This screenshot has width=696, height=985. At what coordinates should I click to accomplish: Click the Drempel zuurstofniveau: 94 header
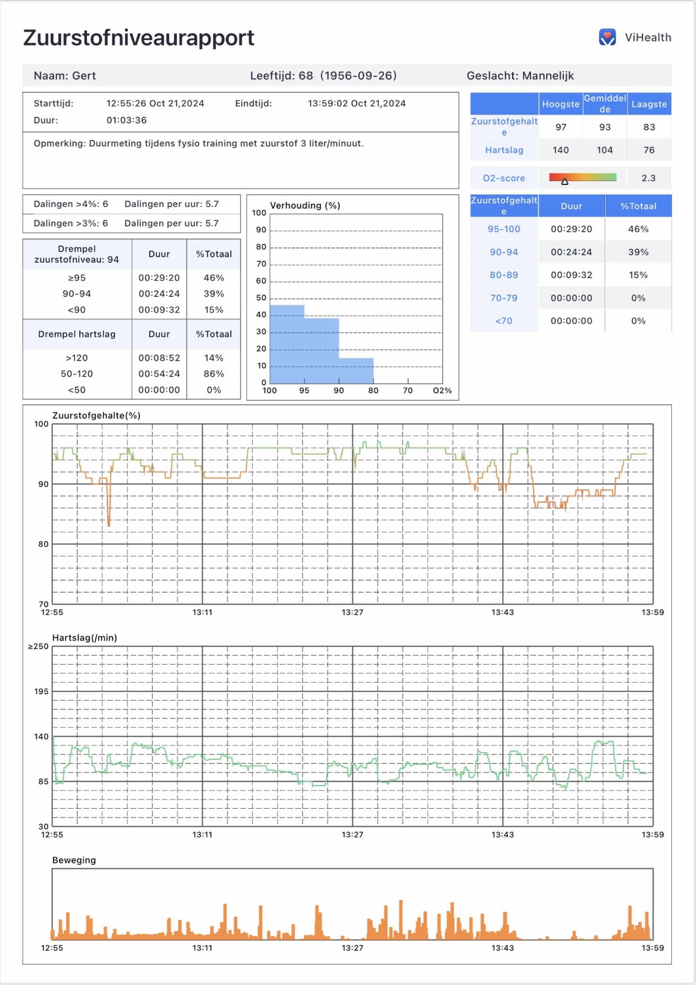[x=77, y=254]
